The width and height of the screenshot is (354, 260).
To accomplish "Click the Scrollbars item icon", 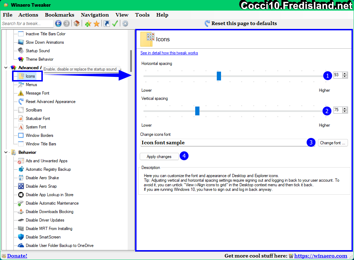I will point(21,110).
